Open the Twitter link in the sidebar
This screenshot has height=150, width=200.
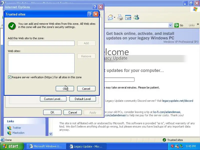tap(17, 128)
